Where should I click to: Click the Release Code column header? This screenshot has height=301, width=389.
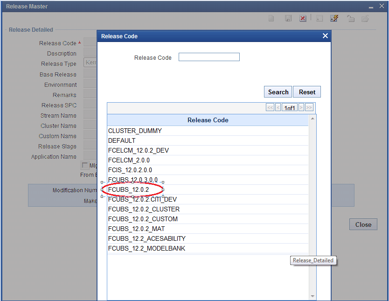(208, 120)
